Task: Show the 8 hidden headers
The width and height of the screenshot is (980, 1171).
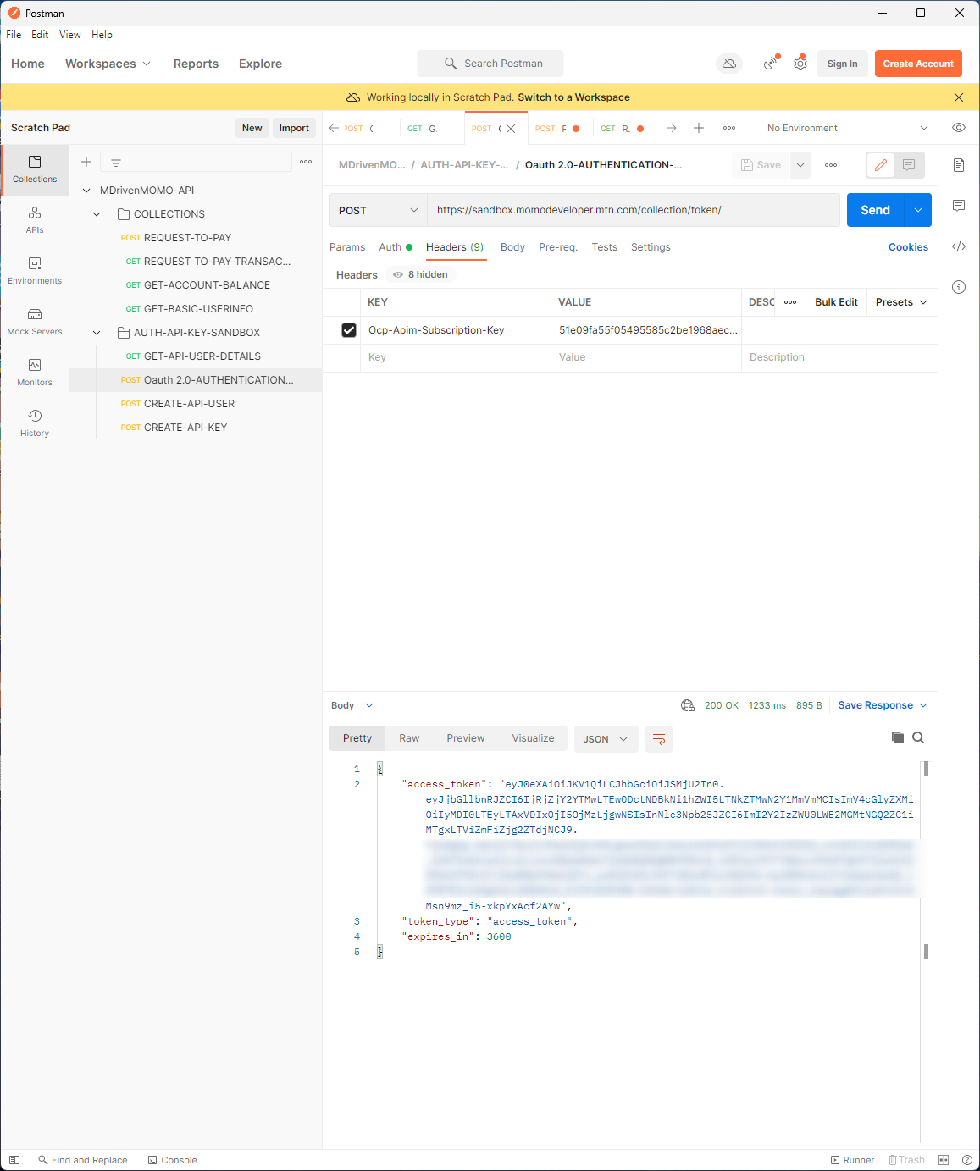Action: pyautogui.click(x=420, y=274)
